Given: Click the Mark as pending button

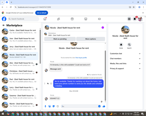Looking at the screenshot, I should [x=60, y=39].
